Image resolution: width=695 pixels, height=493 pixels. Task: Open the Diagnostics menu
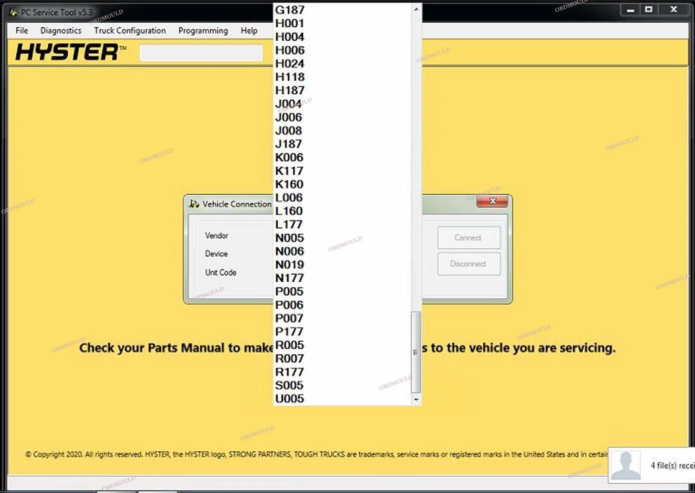61,31
